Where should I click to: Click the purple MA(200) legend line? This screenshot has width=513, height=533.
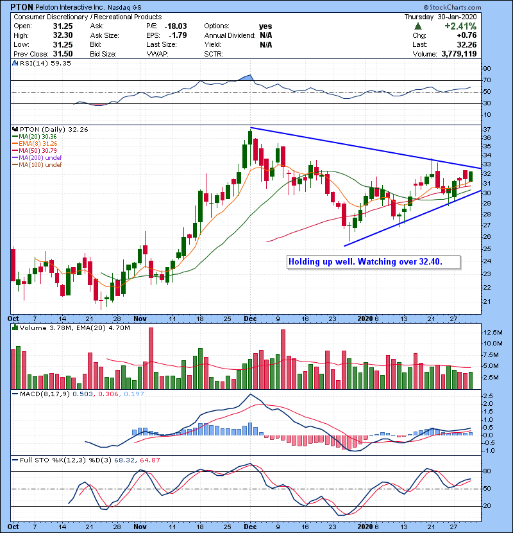pyautogui.click(x=15, y=158)
